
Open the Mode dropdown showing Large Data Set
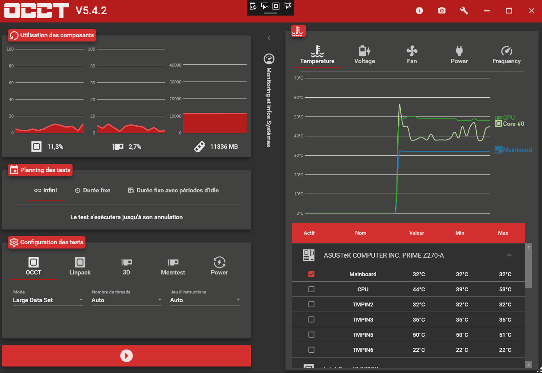[x=48, y=300]
